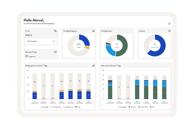Click the blue Plätze bar for Fr. 09.02.2024
This screenshot has width=194, height=129.
pos(35,95)
